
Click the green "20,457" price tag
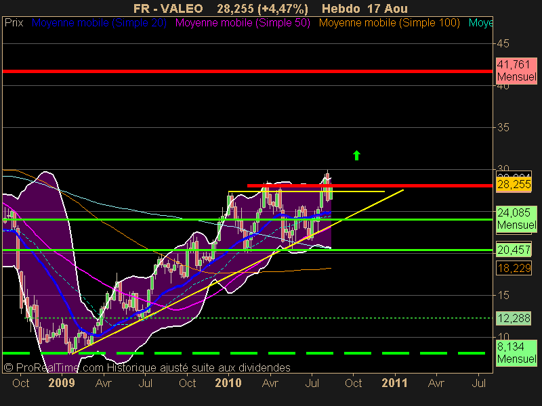click(514, 250)
